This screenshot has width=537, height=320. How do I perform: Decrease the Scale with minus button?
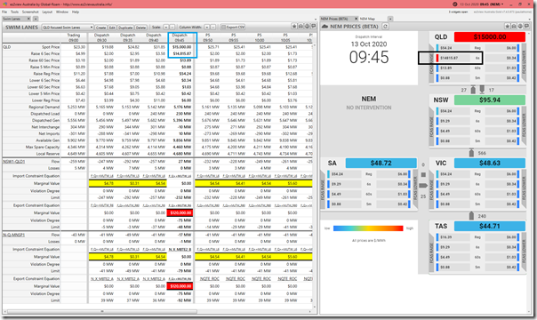coord(172,27)
